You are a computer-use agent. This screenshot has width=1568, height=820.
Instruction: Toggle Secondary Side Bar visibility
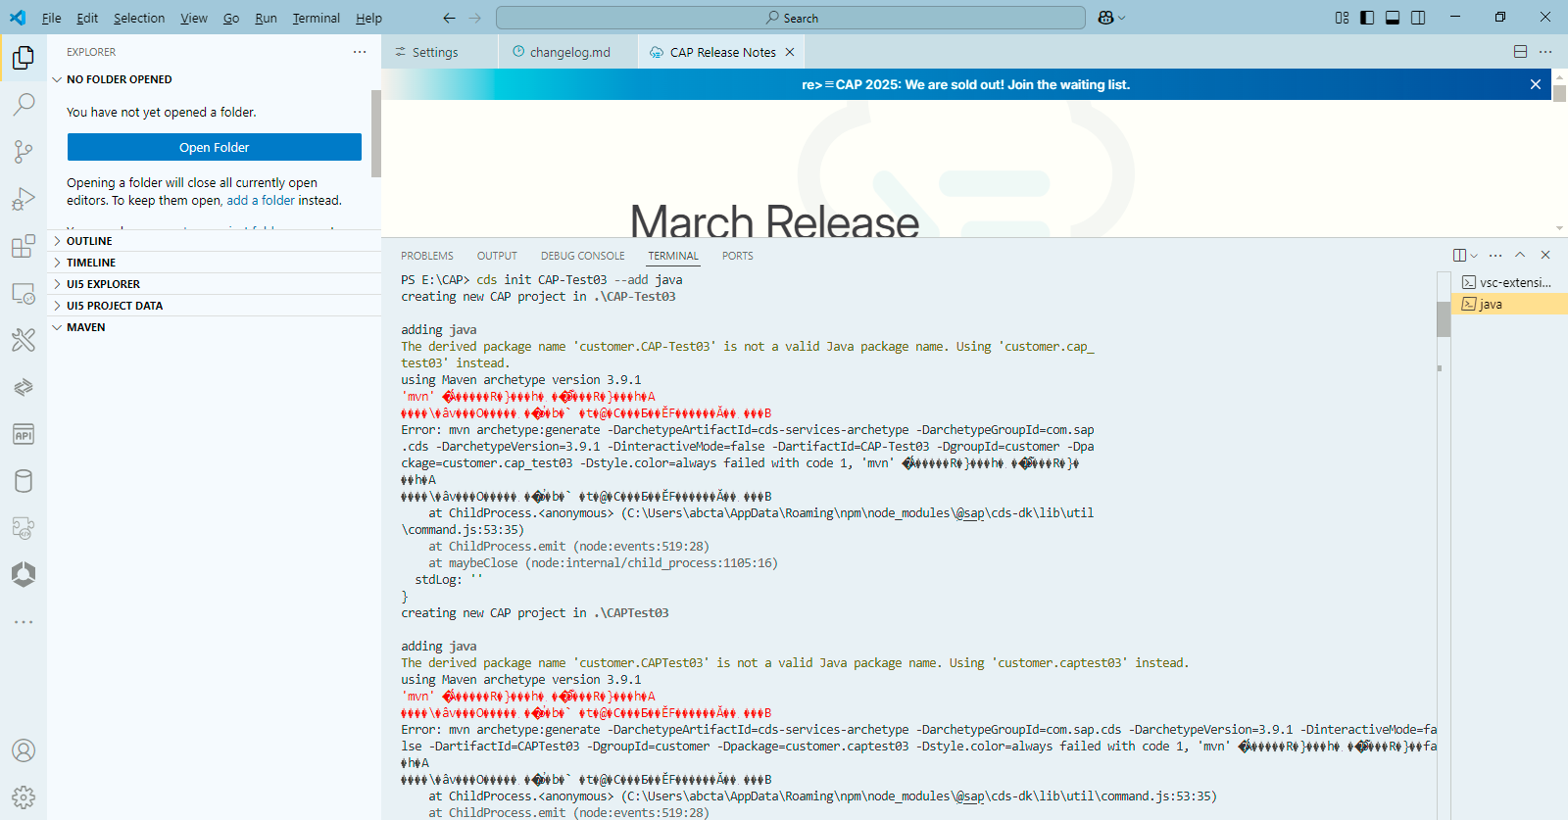click(x=1418, y=18)
